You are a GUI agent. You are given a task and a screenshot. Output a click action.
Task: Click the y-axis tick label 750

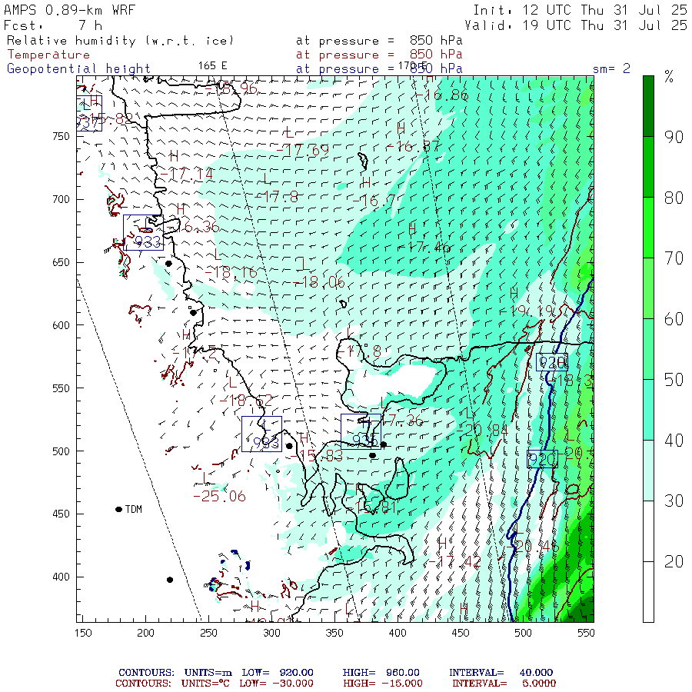click(x=61, y=136)
